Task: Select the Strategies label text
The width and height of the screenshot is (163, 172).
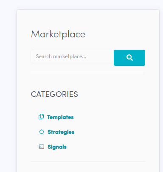Action: (x=61, y=132)
